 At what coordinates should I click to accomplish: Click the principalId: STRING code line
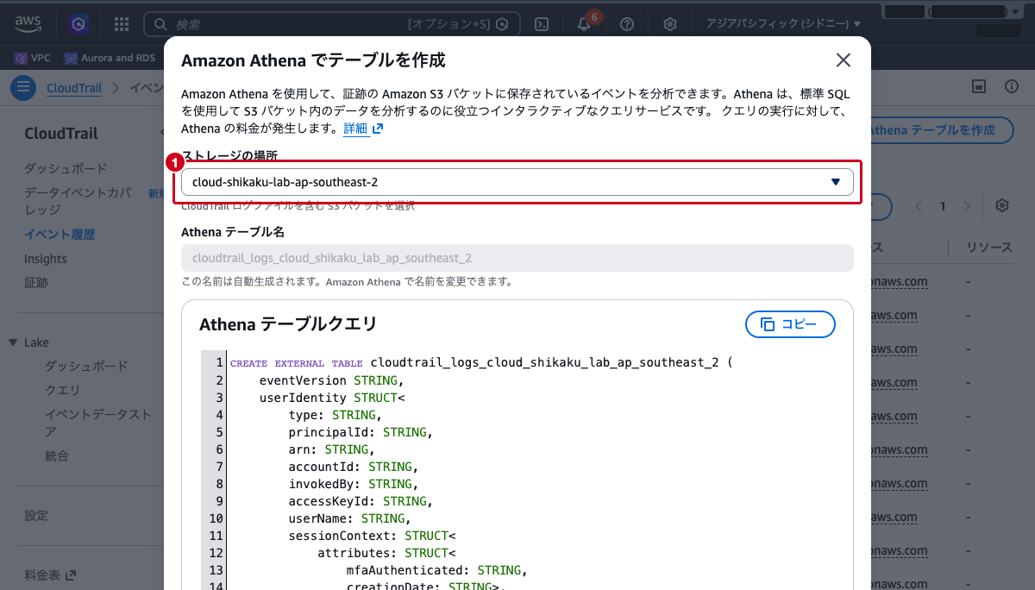(x=361, y=431)
